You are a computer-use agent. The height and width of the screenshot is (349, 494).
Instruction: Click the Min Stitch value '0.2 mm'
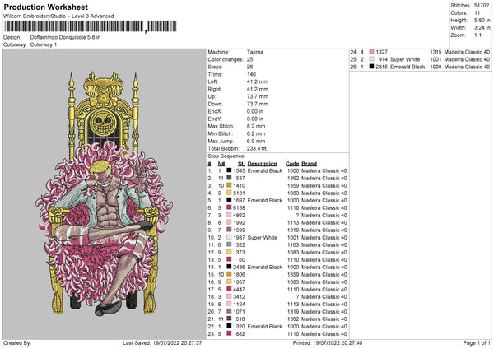coord(256,133)
